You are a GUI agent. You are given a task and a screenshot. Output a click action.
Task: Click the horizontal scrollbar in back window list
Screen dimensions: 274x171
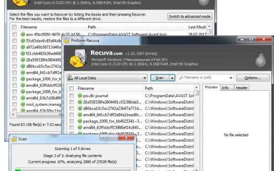coord(39,114)
